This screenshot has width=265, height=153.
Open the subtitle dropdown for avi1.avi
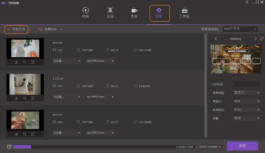tap(67, 61)
